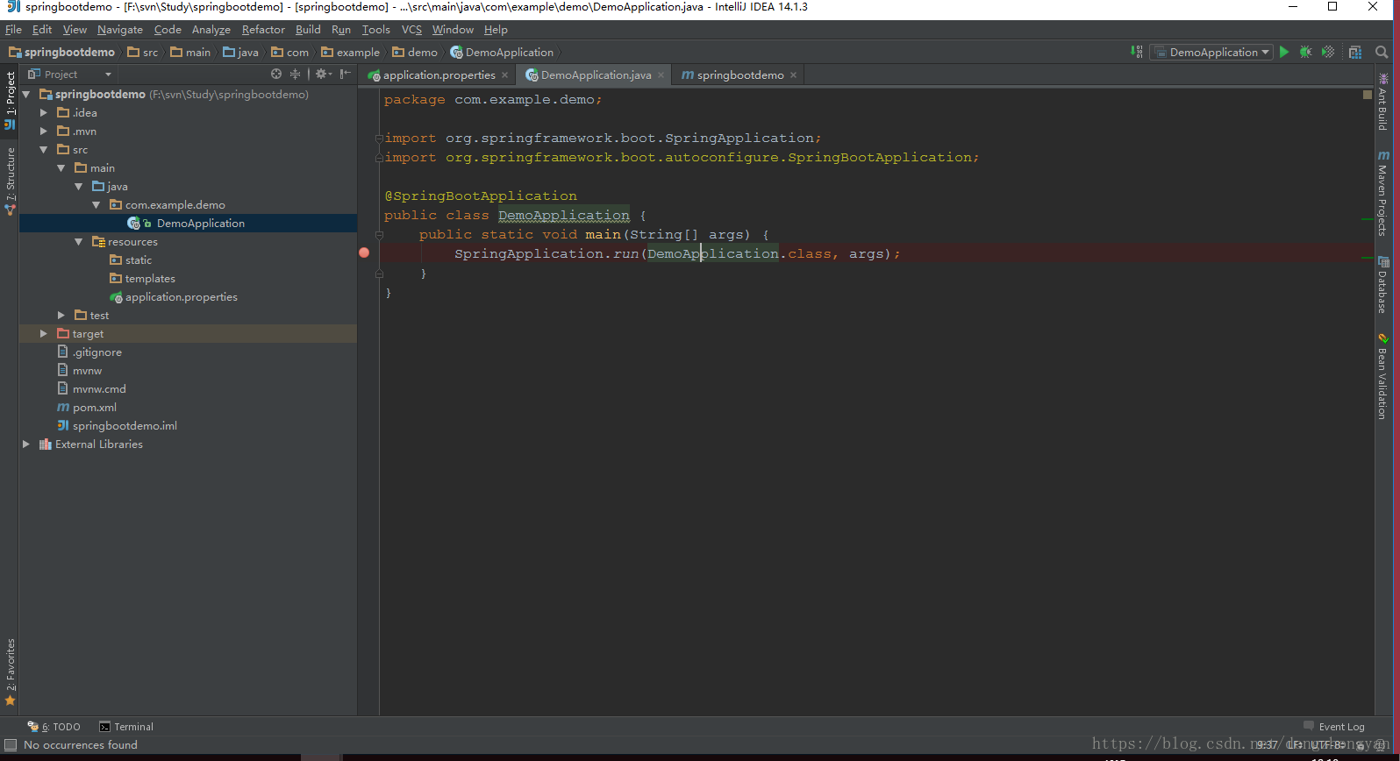The image size is (1400, 761).
Task: Open the Bean Validation tool window
Action: (x=1383, y=375)
